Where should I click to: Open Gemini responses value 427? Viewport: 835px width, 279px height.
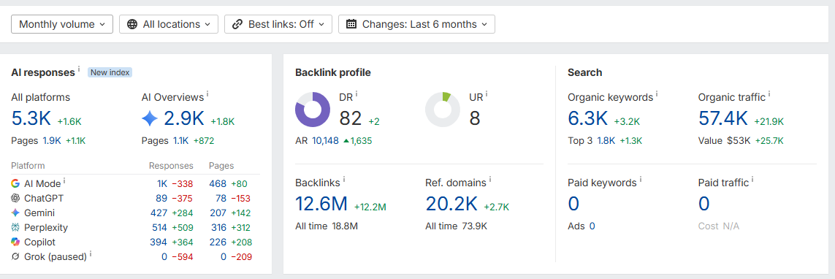click(x=159, y=213)
